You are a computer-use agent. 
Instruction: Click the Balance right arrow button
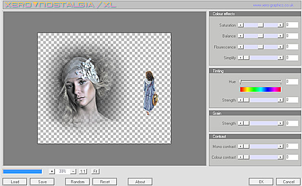[x=280, y=36]
